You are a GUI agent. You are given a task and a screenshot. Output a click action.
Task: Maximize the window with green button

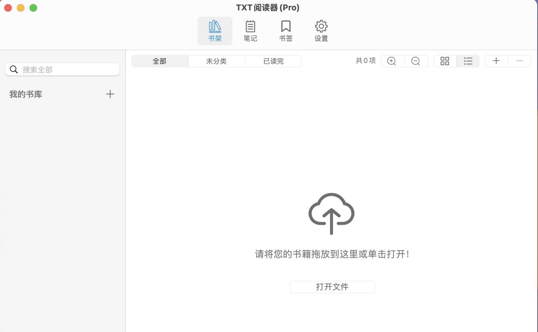tap(33, 8)
